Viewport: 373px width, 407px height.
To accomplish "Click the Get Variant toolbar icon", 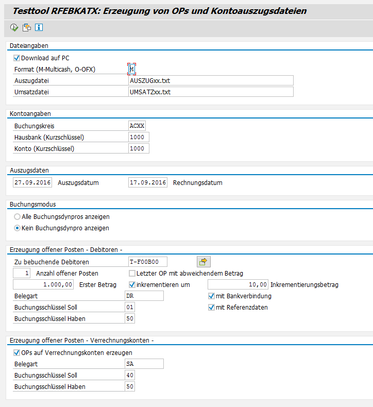I will [x=26, y=27].
